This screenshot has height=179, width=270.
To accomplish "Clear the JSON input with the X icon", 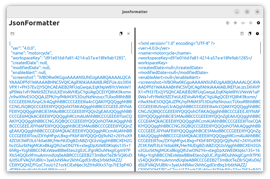I will [128, 34].
